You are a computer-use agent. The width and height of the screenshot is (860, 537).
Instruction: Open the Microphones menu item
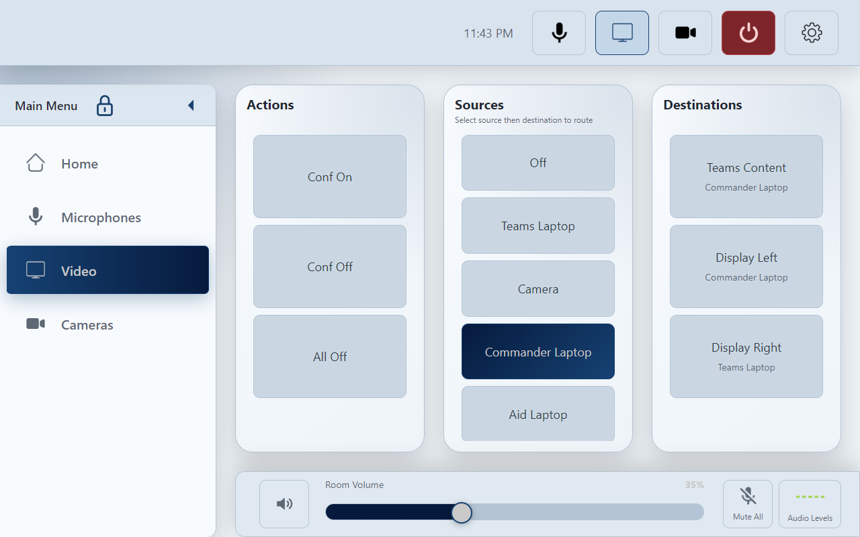point(107,217)
